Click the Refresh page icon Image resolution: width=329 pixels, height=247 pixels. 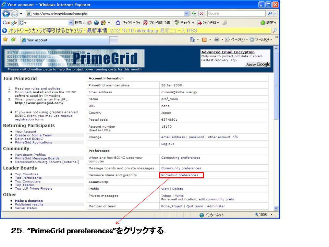point(194,14)
